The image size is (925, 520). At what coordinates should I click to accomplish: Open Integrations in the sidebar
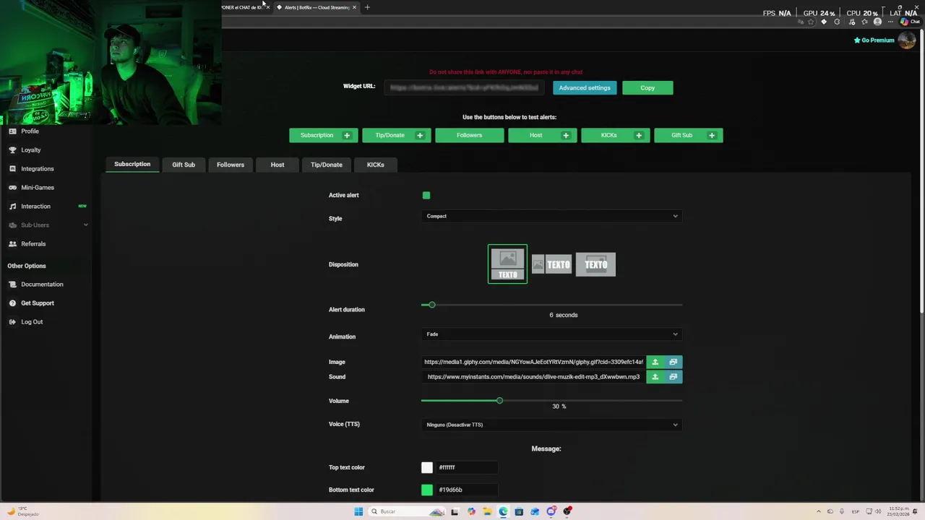coord(37,169)
